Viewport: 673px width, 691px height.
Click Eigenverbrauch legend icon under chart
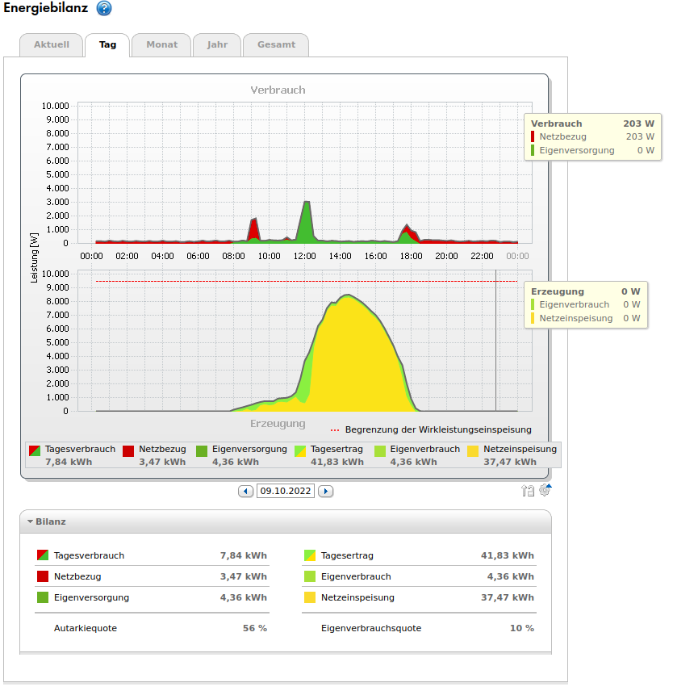click(379, 450)
